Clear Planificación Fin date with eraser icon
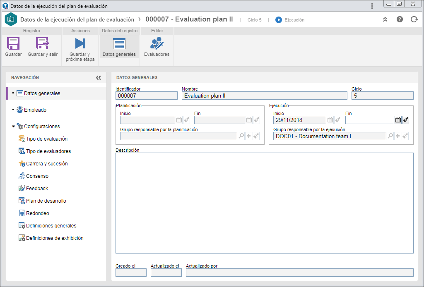Viewport: 424px width, 287px height. click(x=256, y=120)
